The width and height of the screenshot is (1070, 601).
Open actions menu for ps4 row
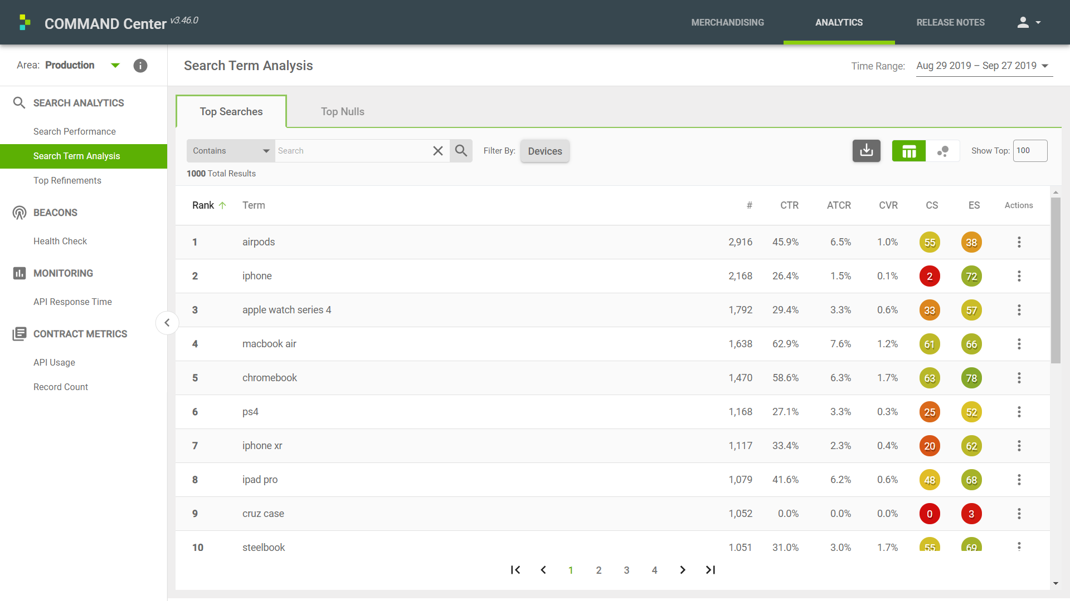click(1019, 412)
